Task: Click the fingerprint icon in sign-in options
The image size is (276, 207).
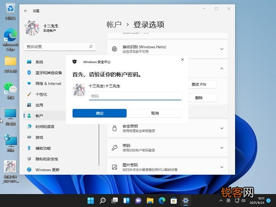Action: pyautogui.click(x=115, y=49)
